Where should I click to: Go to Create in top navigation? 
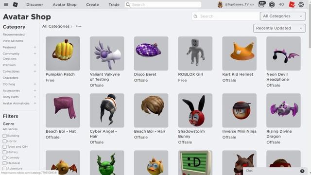pyautogui.click(x=92, y=4)
